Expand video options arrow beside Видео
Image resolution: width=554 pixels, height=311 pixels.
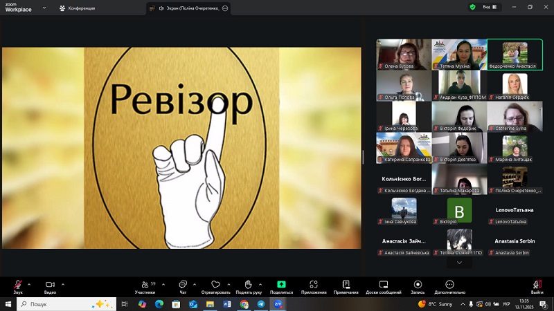tap(63, 283)
